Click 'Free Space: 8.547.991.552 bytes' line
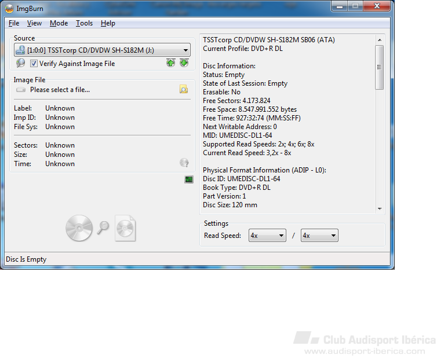This screenshot has height=356, width=437. coord(250,109)
